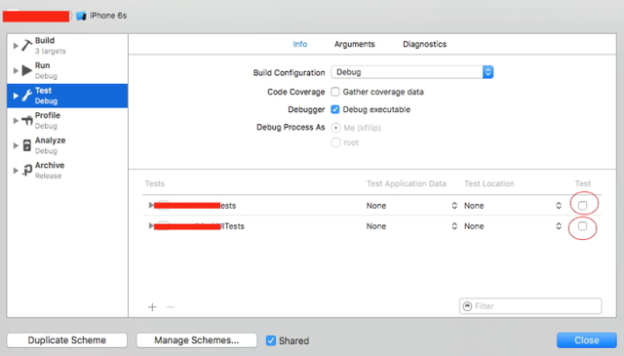Click the Test wrench icon
The width and height of the screenshot is (624, 356).
pyautogui.click(x=26, y=96)
